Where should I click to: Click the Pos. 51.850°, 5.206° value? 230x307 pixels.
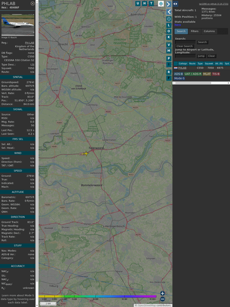point(24,100)
